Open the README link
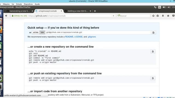175x98 pixels. click(69, 37)
